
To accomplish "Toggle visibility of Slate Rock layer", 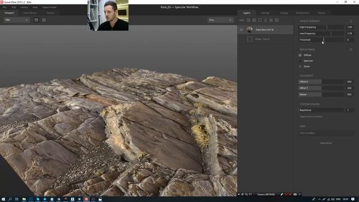I will pos(241,30).
